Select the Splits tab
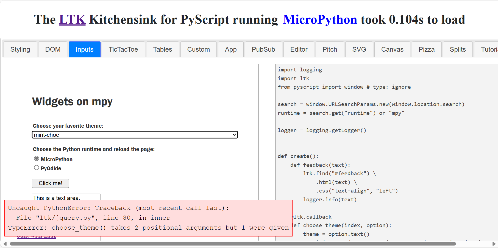Screen dimensions: 498x248 [x=458, y=49]
